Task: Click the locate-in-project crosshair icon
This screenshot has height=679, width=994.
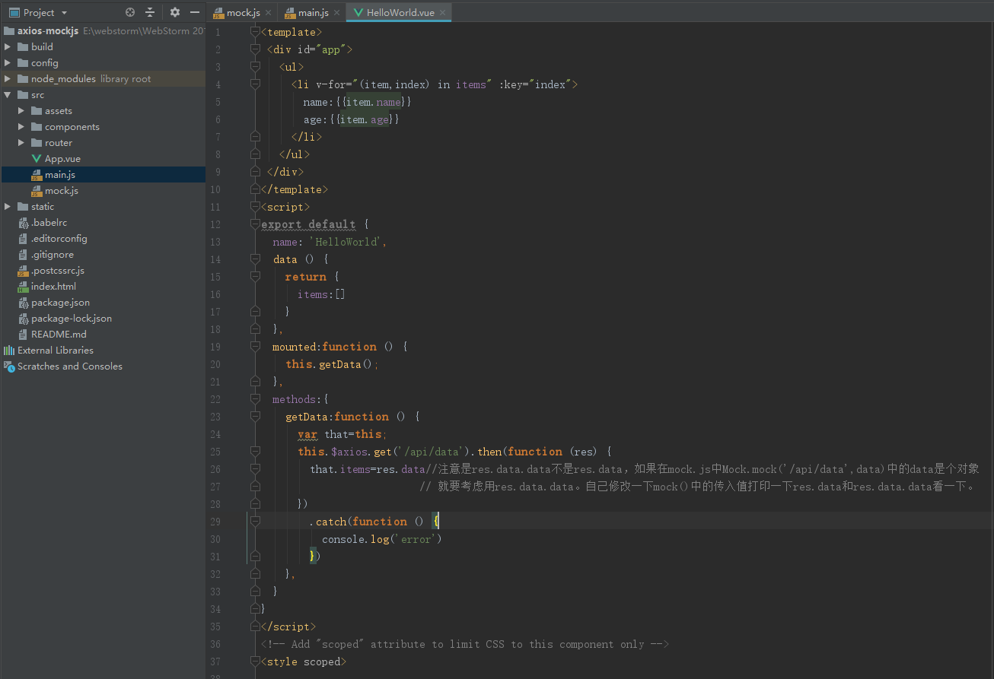Action: click(x=130, y=12)
